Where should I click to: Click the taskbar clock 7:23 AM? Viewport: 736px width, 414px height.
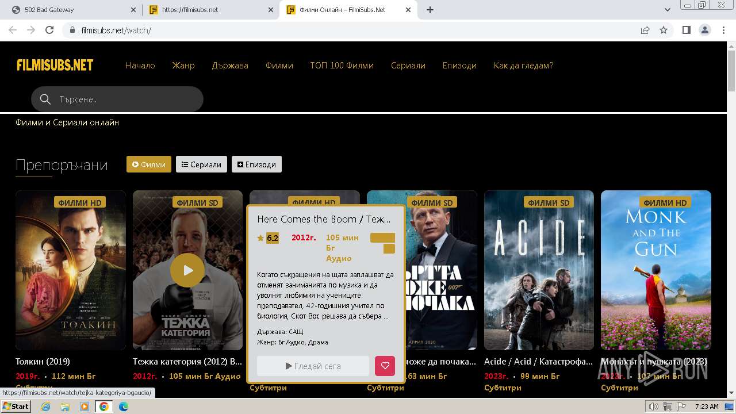pyautogui.click(x=707, y=407)
